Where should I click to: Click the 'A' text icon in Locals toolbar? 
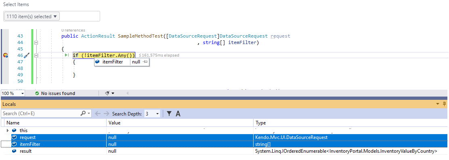[x=178, y=114]
